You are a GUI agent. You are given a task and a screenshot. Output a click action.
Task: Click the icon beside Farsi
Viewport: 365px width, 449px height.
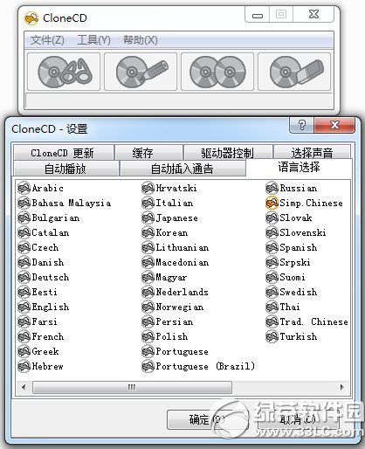point(24,321)
